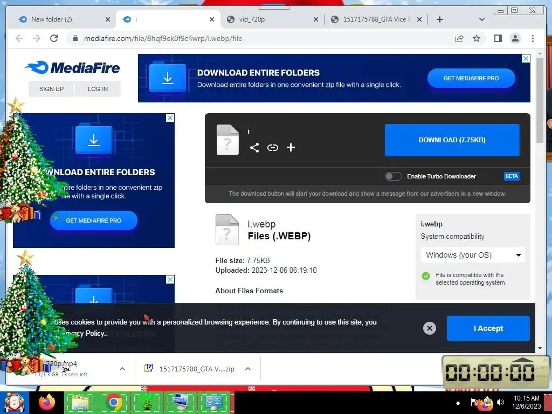Image resolution: width=552 pixels, height=414 pixels.
Task: Open File Explorer from the taskbar
Action: pos(80,402)
